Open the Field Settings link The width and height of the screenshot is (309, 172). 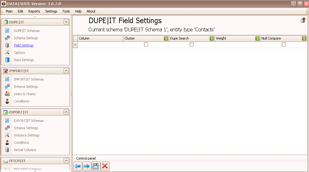(23, 45)
